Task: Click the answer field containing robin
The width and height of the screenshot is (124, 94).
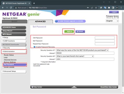Action: 85,59
